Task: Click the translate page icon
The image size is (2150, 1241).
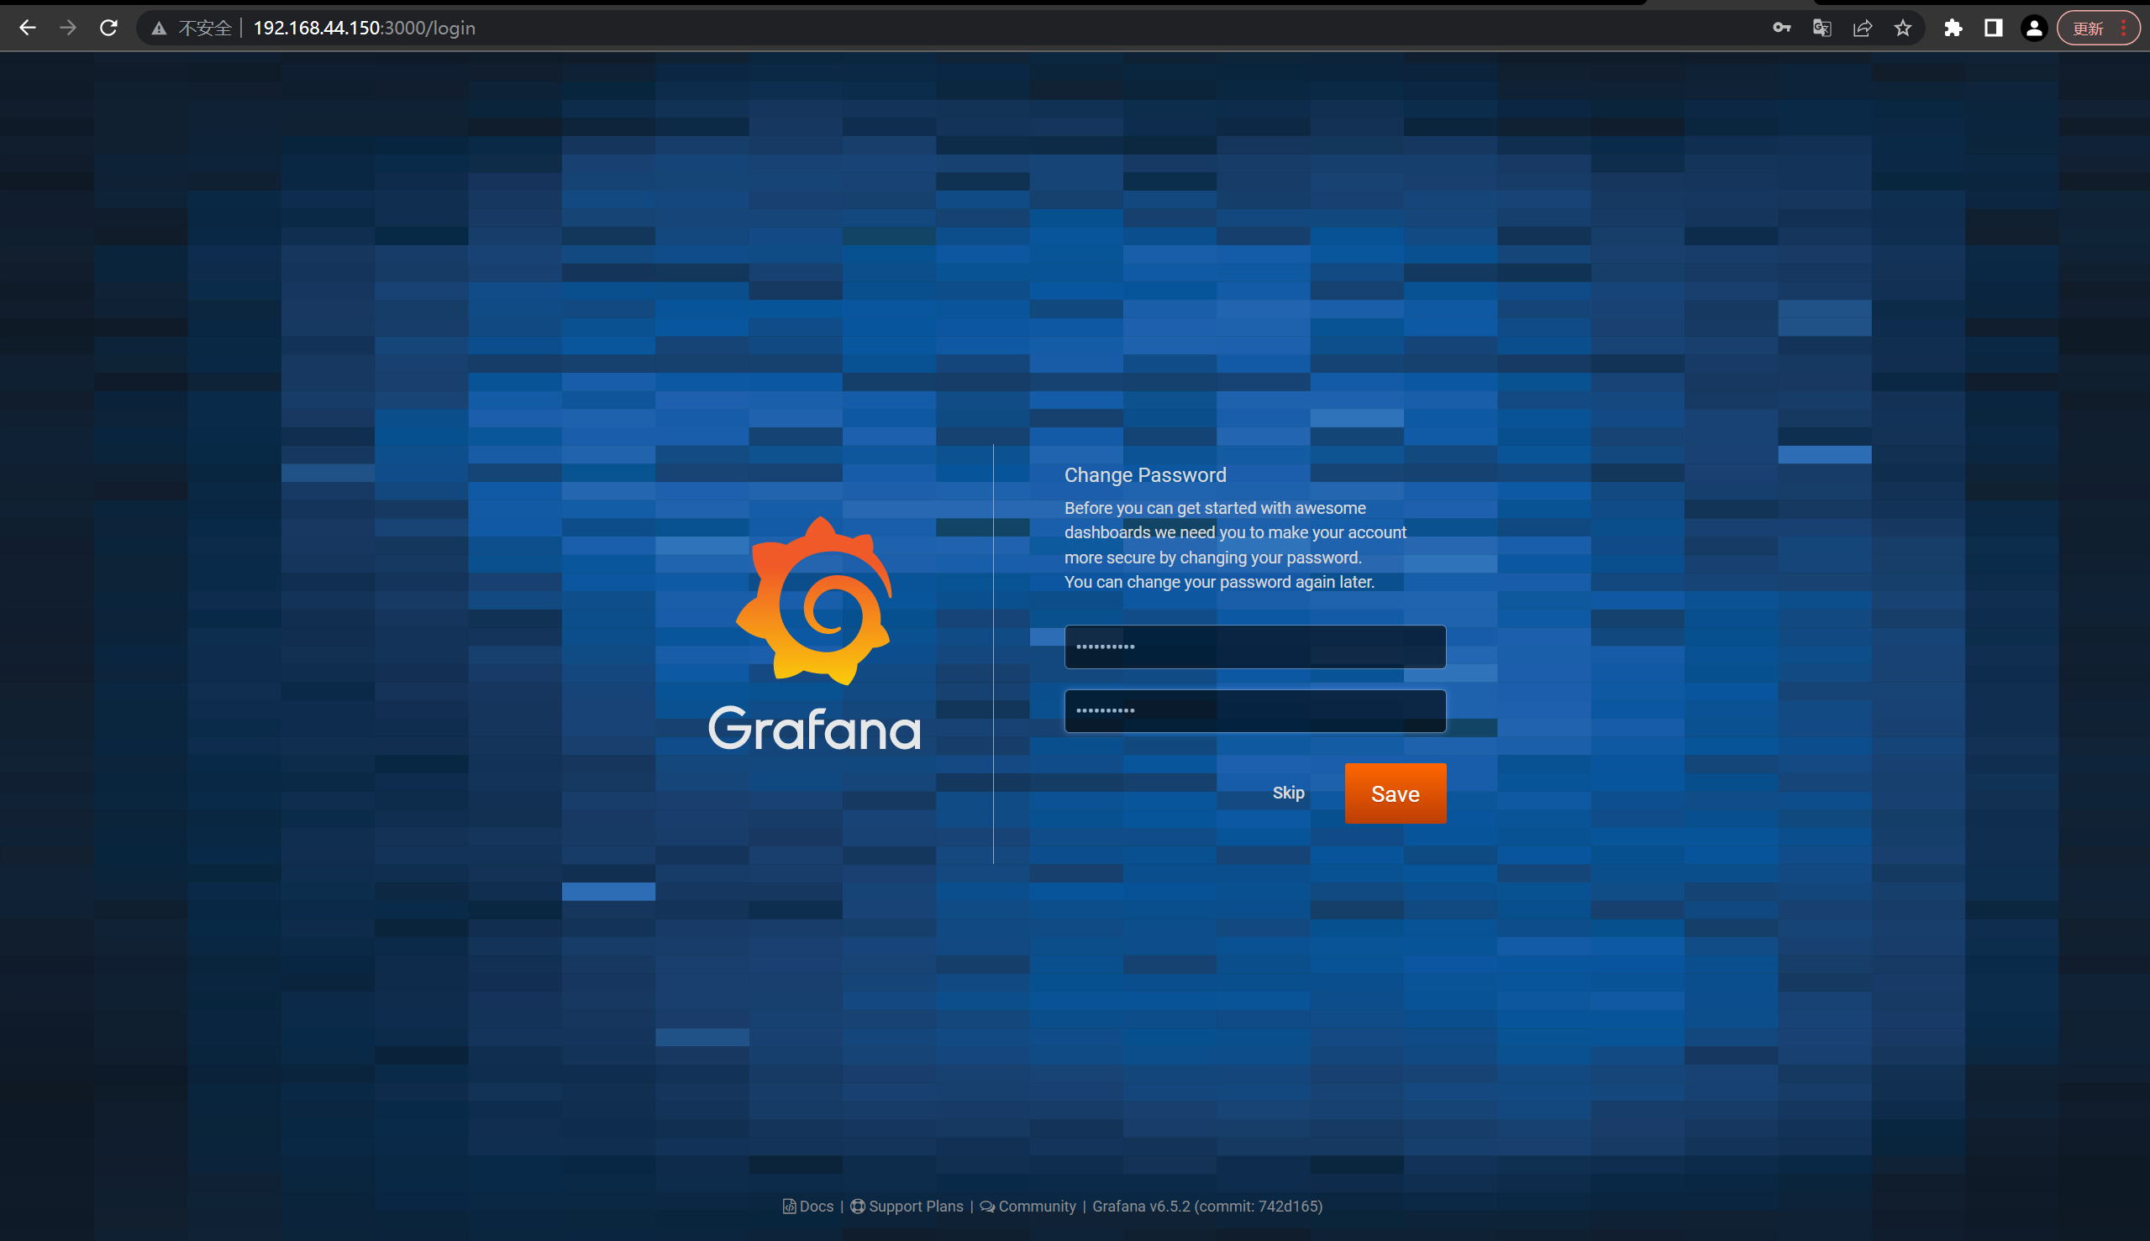Action: coord(1821,28)
